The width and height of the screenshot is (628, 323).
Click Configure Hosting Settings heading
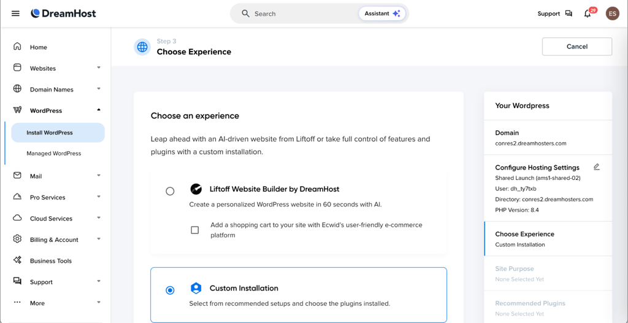tap(537, 168)
